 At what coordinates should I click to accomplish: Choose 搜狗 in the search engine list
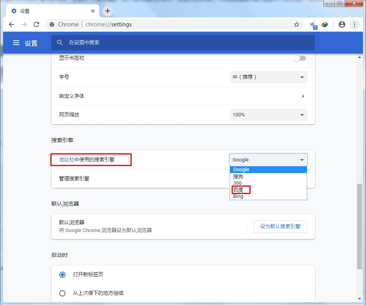tap(268, 176)
